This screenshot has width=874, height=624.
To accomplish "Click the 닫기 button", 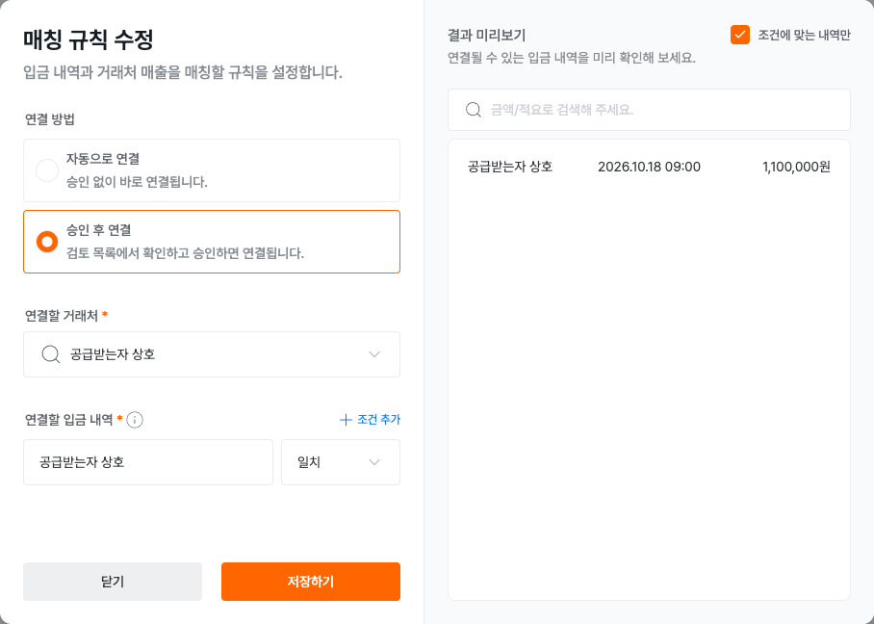I will click(x=113, y=582).
